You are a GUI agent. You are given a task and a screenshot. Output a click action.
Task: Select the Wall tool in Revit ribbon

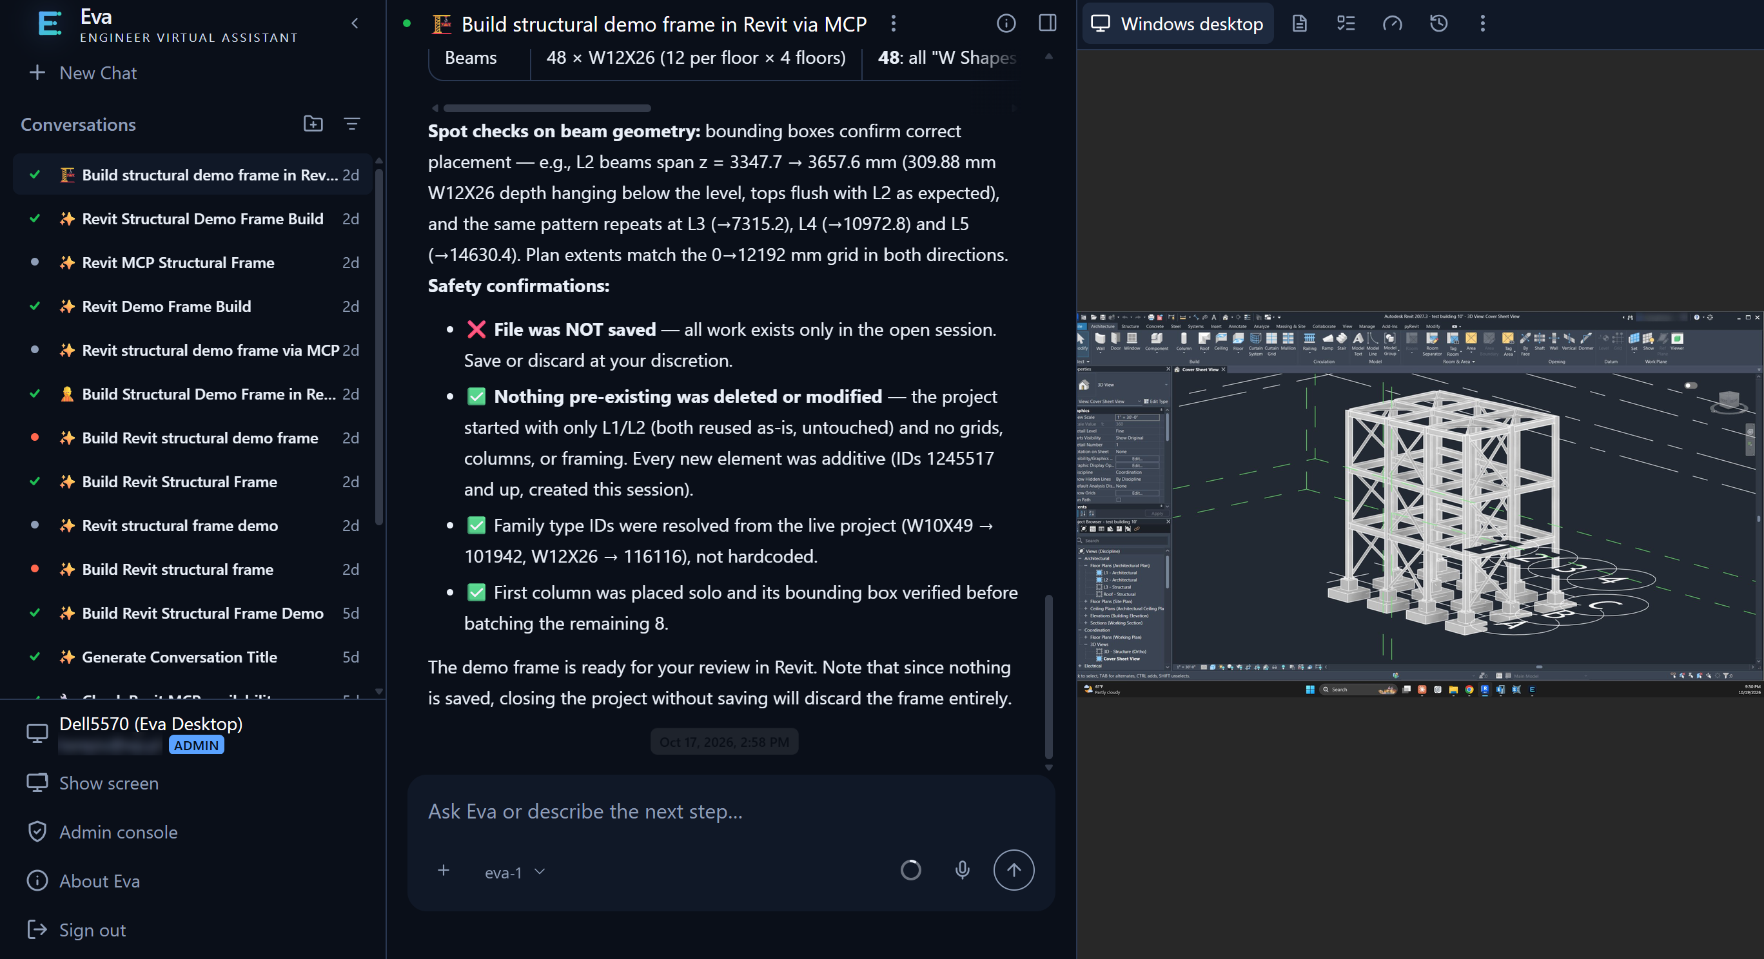click(x=1101, y=342)
